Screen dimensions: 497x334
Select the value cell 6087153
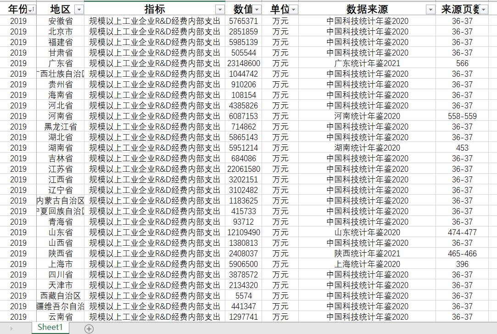click(x=243, y=116)
